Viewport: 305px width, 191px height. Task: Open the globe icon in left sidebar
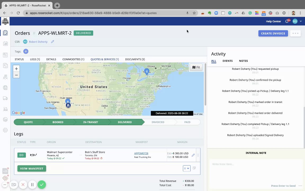(5, 88)
